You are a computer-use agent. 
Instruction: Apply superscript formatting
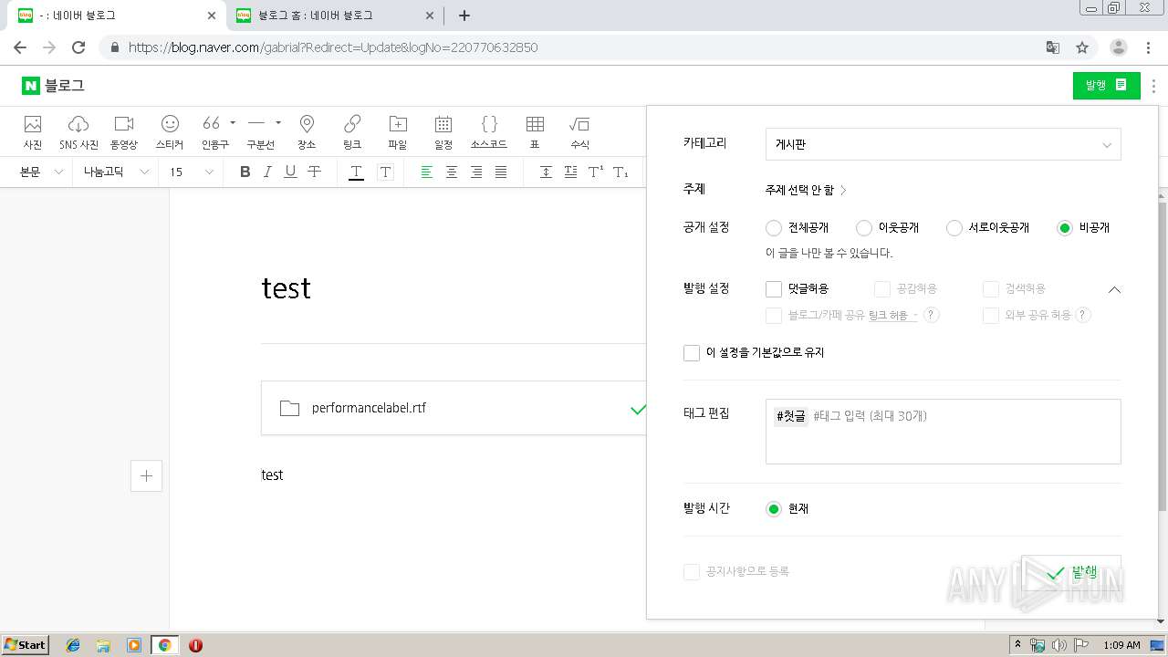595,172
